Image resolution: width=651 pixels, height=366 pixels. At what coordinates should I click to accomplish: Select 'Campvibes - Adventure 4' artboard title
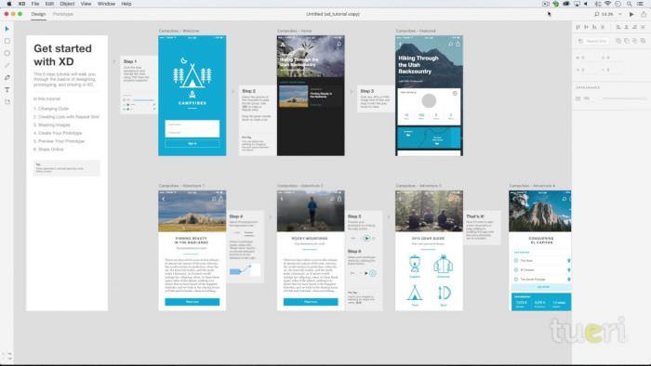click(x=532, y=186)
